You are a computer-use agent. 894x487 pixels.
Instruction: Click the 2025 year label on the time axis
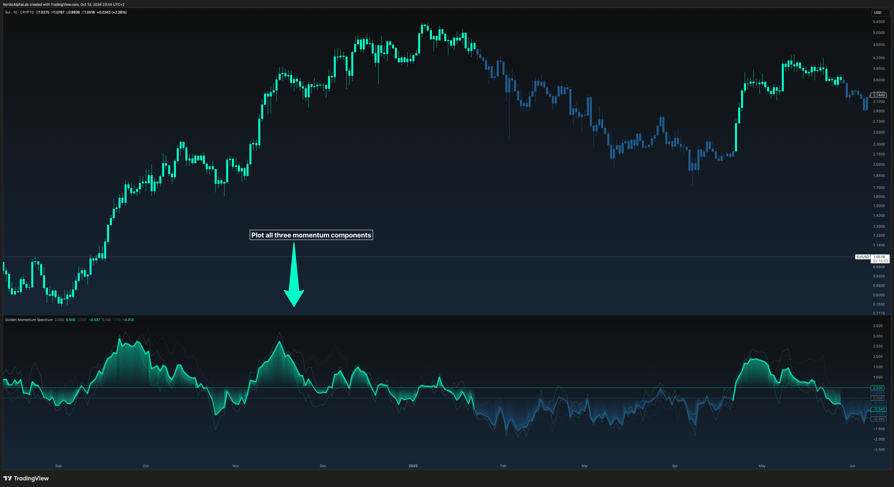pos(413,466)
